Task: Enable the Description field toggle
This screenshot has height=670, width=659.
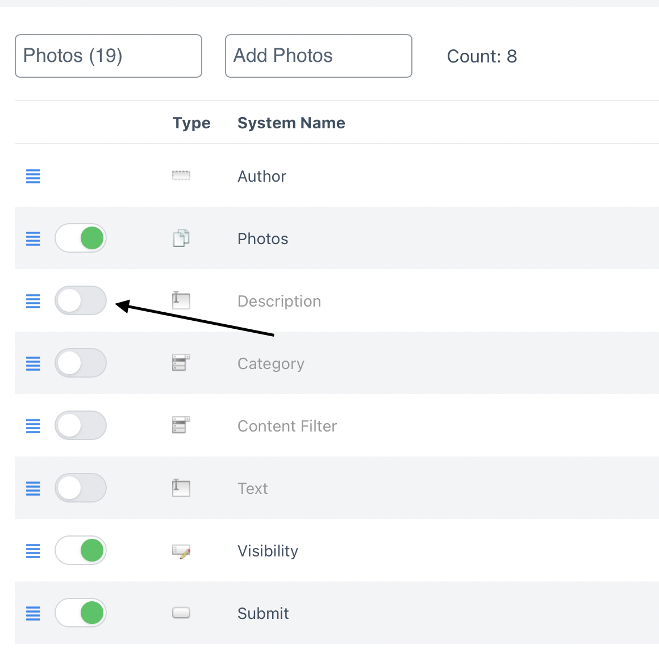Action: 81,300
